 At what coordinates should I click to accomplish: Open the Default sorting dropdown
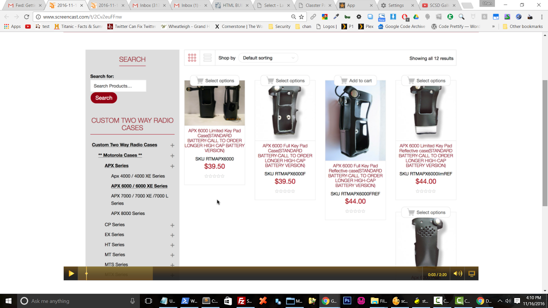coord(268,58)
